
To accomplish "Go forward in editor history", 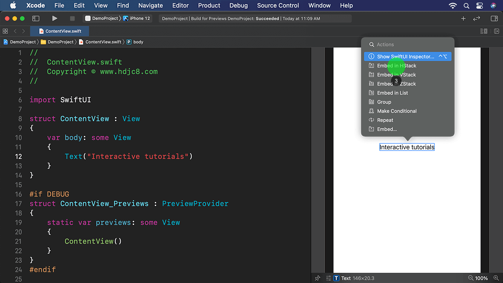I will [x=23, y=31].
